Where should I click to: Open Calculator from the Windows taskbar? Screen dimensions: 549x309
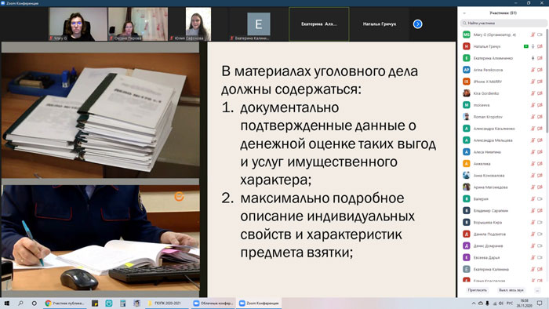click(x=122, y=304)
